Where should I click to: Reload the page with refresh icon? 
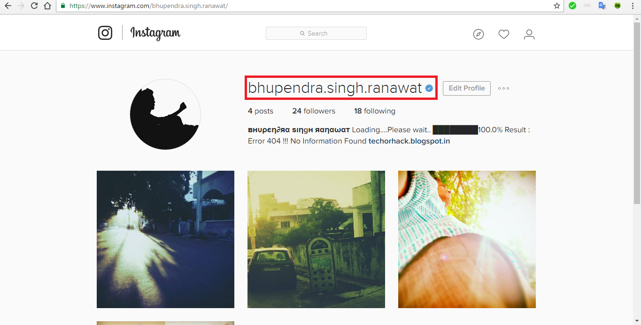[x=34, y=6]
